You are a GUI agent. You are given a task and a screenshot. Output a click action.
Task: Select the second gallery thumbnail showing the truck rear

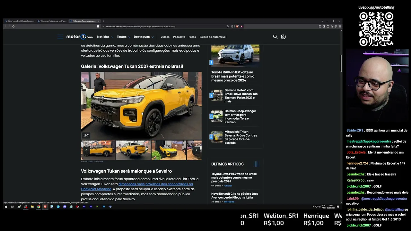[x=133, y=150]
